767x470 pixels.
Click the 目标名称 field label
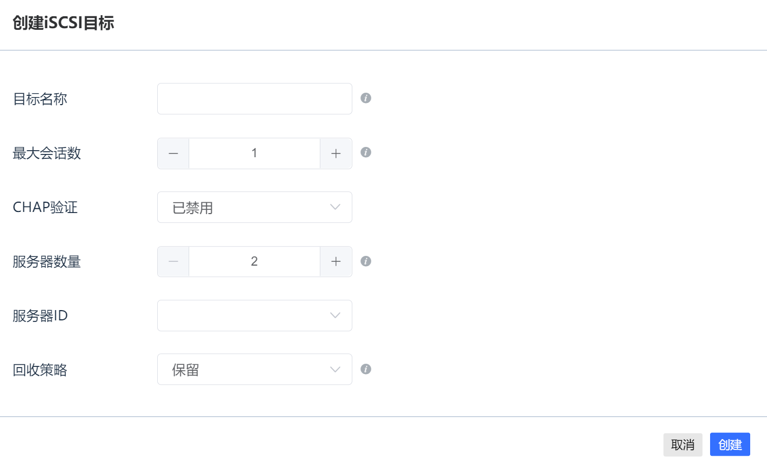click(40, 99)
